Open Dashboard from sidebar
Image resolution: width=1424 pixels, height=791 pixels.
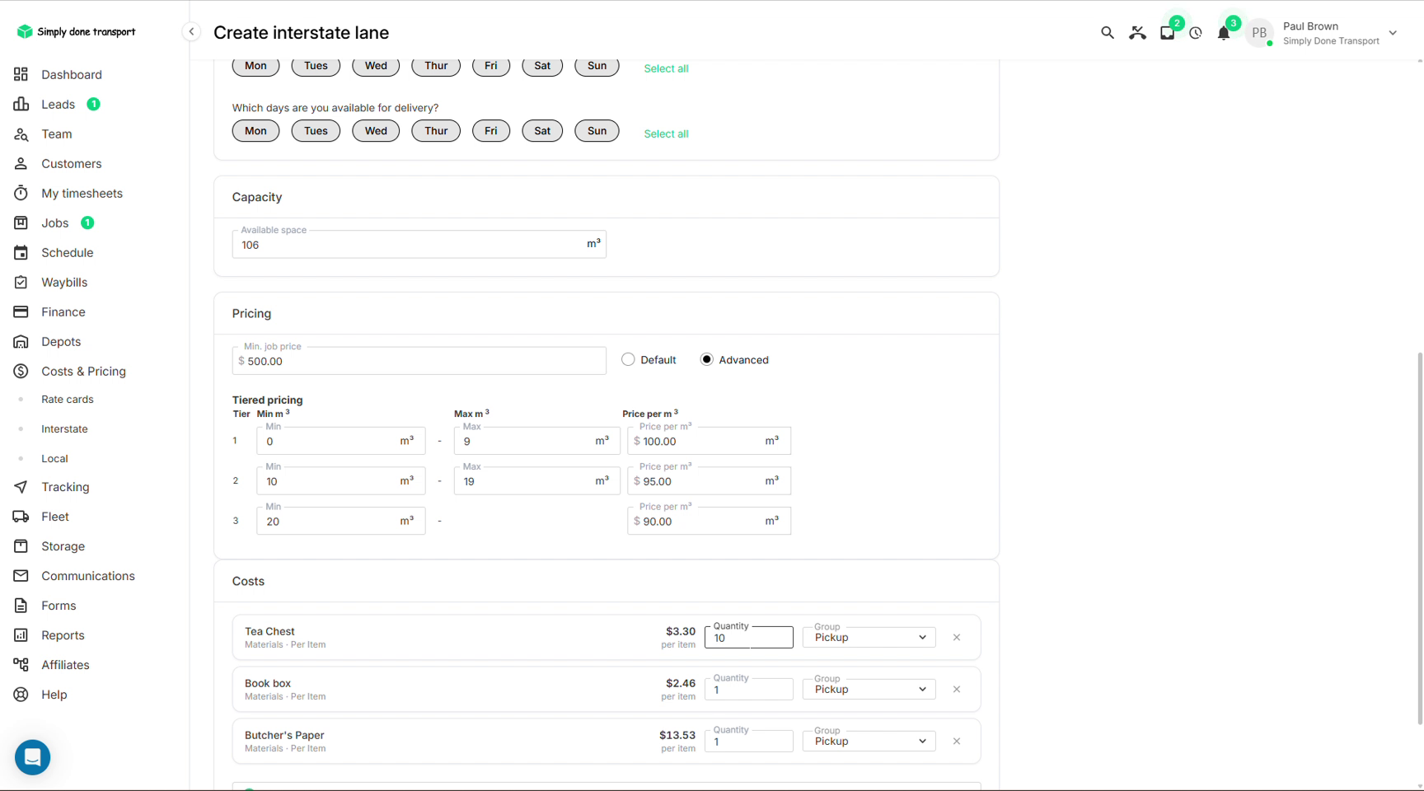coord(72,74)
